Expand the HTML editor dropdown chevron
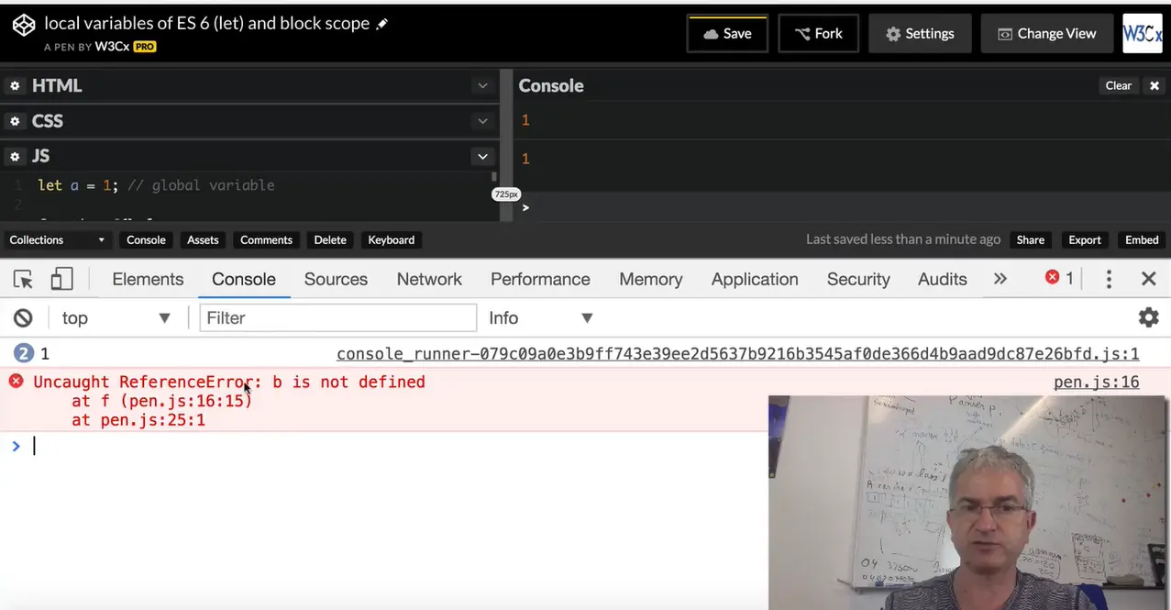1171x610 pixels. 482,85
